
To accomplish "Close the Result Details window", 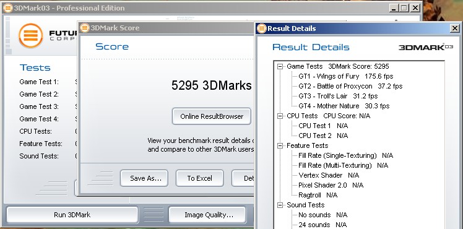I will point(455,28).
